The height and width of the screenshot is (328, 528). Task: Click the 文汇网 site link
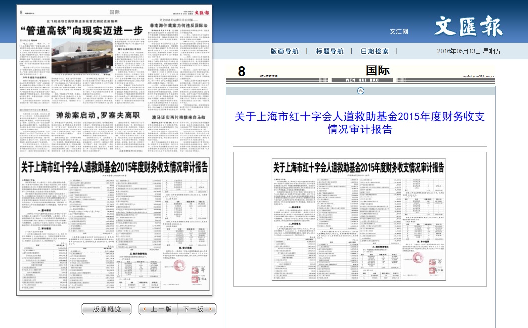point(399,32)
